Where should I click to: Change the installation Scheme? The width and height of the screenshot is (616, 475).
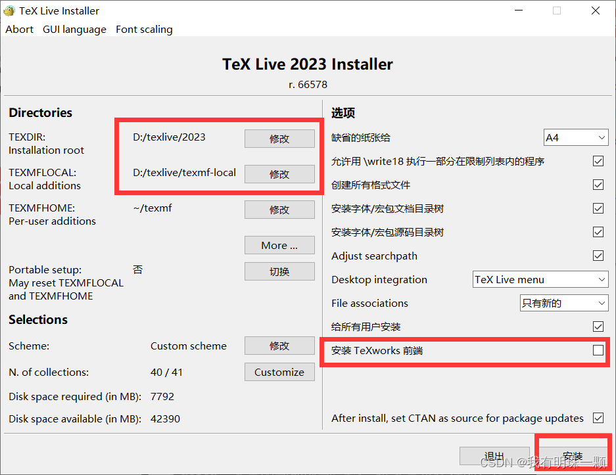click(279, 346)
